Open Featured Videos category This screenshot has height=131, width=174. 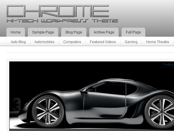(103, 42)
